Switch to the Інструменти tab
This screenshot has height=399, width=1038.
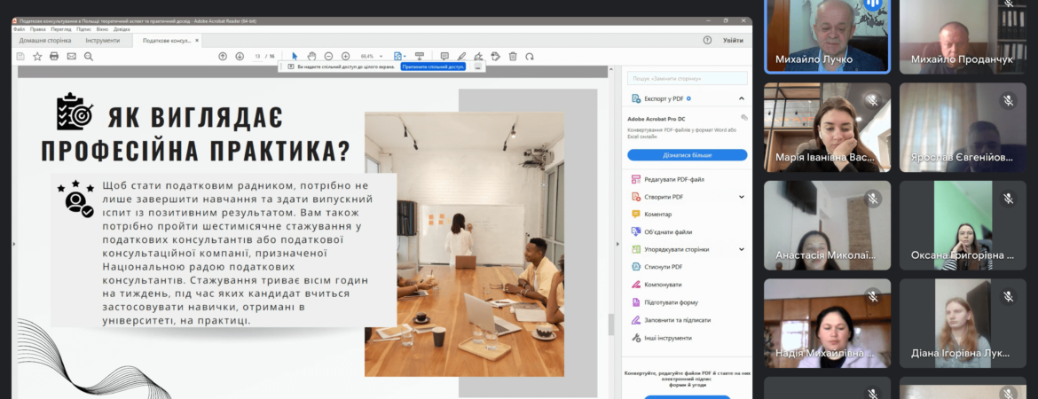pyautogui.click(x=103, y=41)
